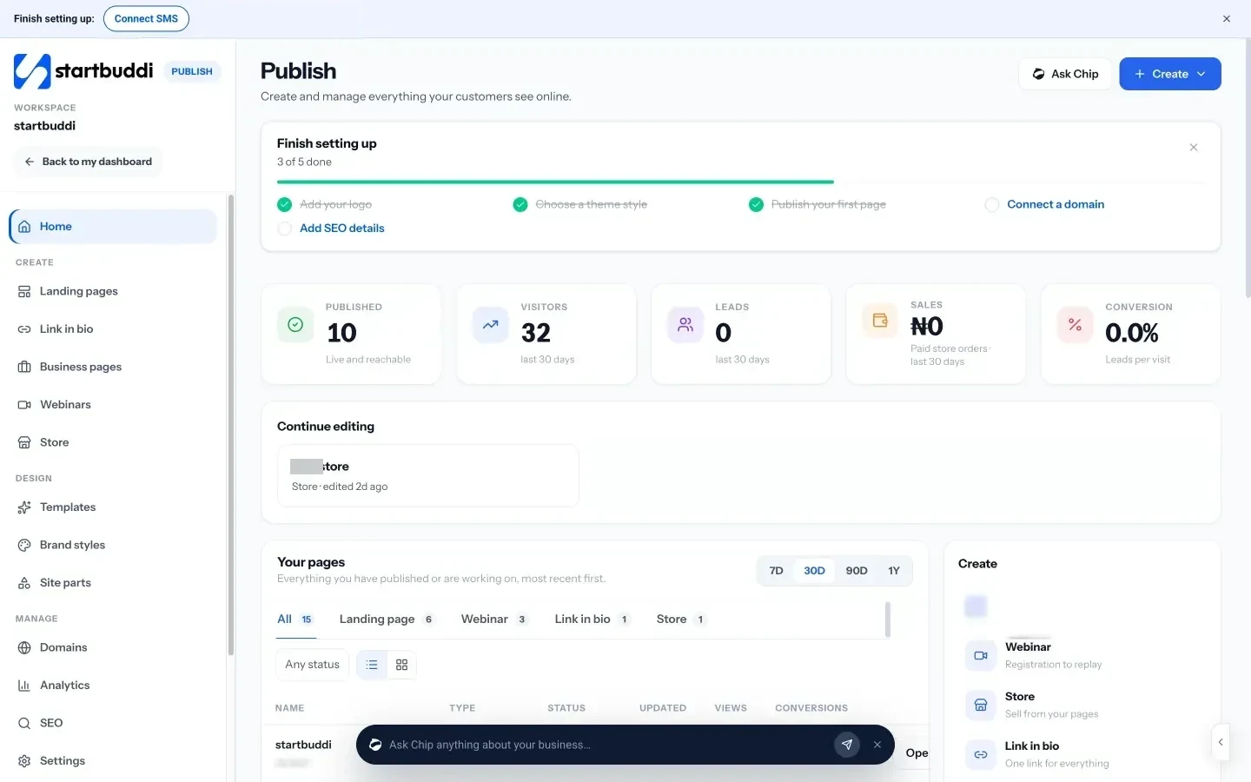The image size is (1251, 782).
Task: Create a Link in bio page
Action: coord(1082,754)
